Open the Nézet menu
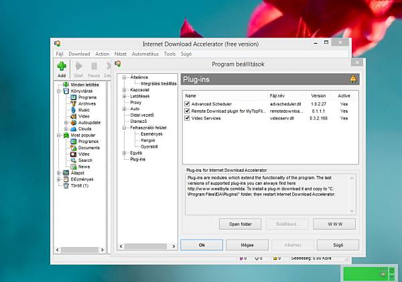The width and height of the screenshot is (402, 282). [x=121, y=54]
